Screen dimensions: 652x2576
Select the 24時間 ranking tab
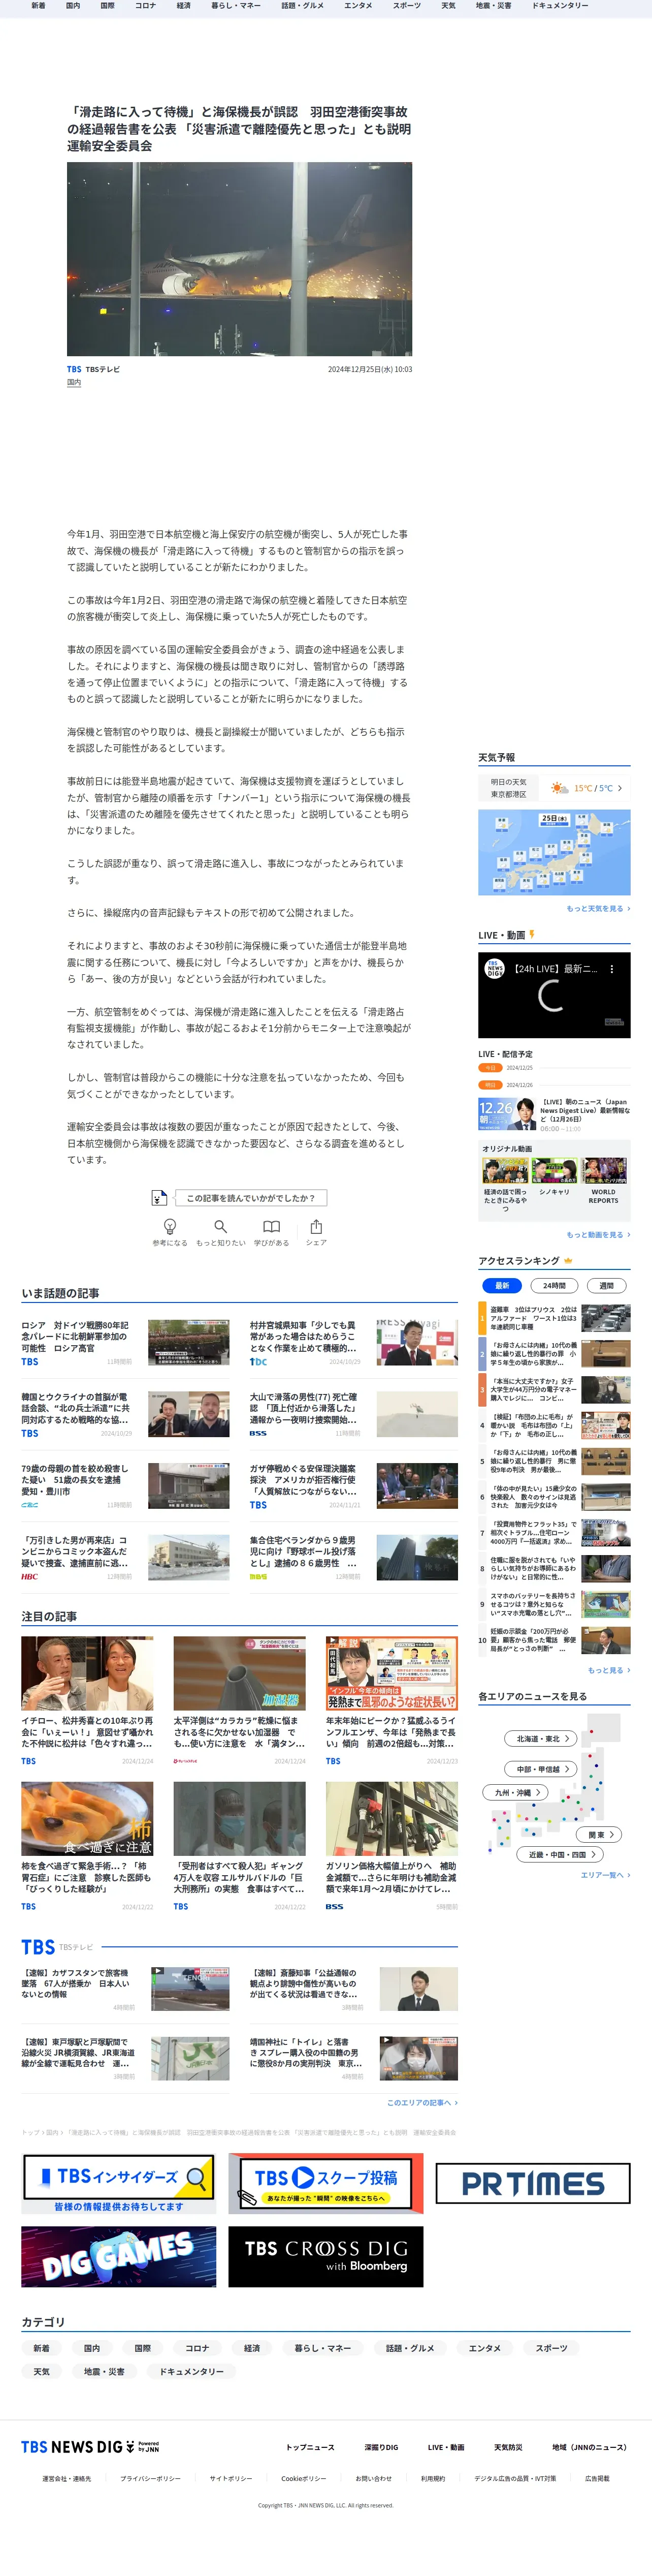pyautogui.click(x=554, y=1286)
